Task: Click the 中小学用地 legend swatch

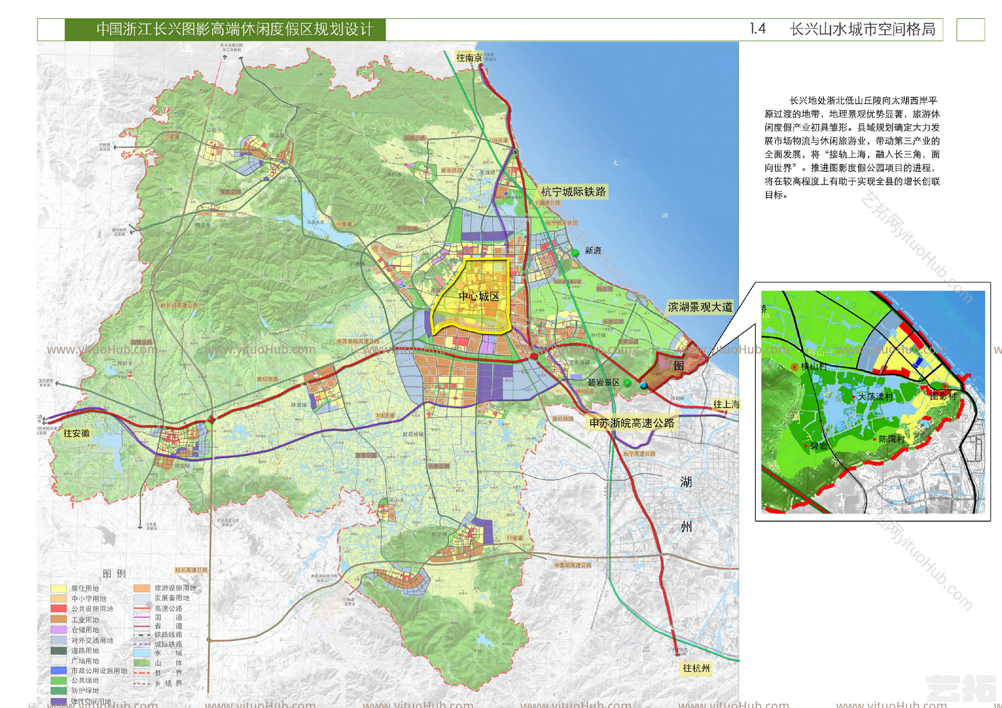Action: pyautogui.click(x=59, y=598)
